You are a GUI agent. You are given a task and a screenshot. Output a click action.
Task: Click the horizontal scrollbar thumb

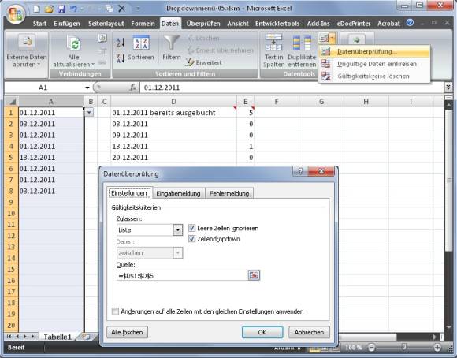(367, 337)
